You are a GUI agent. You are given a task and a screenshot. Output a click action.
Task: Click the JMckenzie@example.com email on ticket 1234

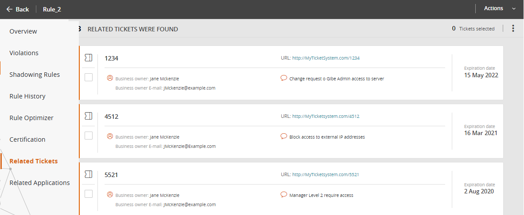click(189, 88)
